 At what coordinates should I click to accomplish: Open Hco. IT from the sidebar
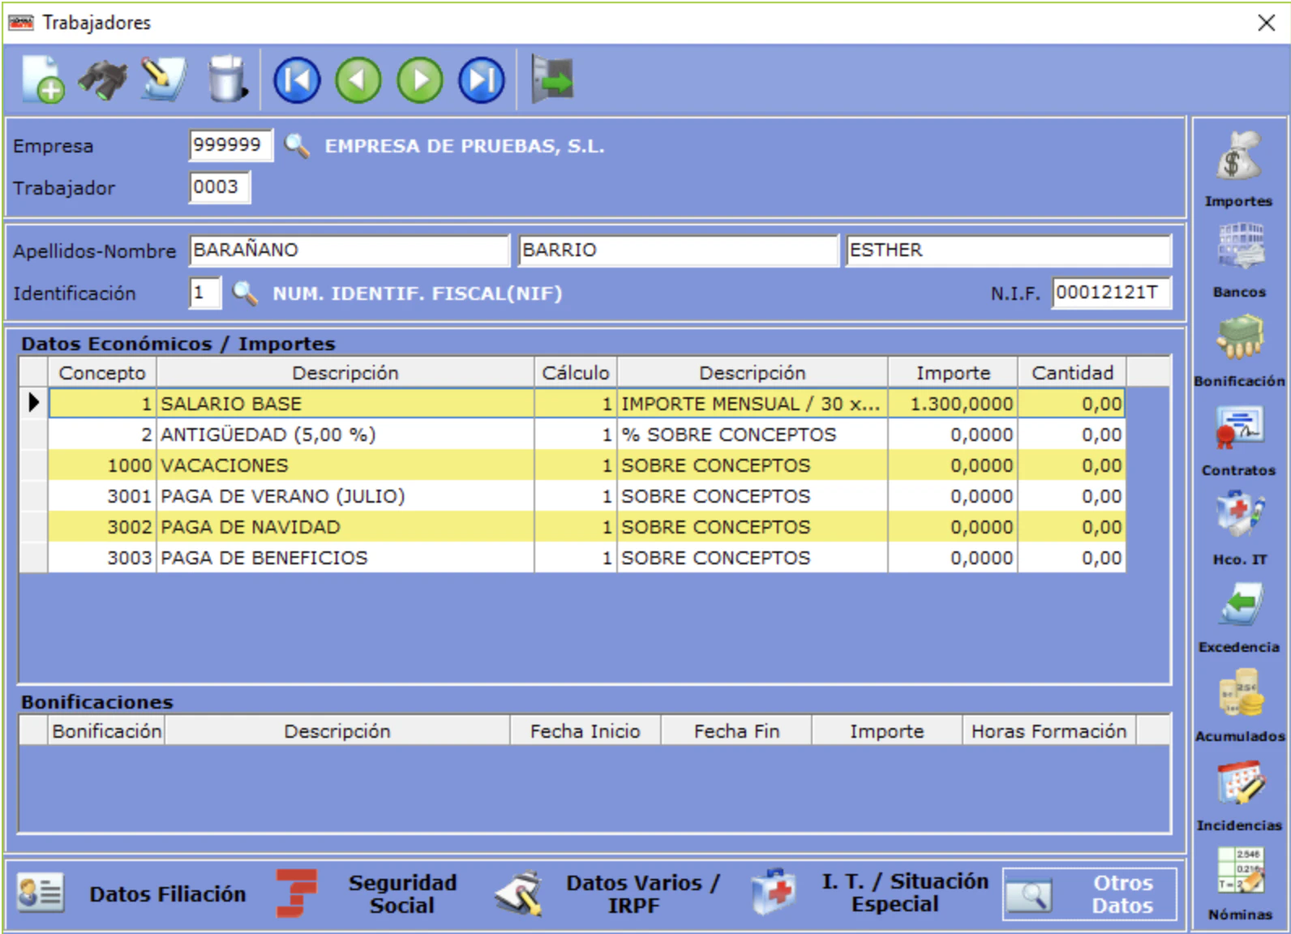tap(1239, 529)
